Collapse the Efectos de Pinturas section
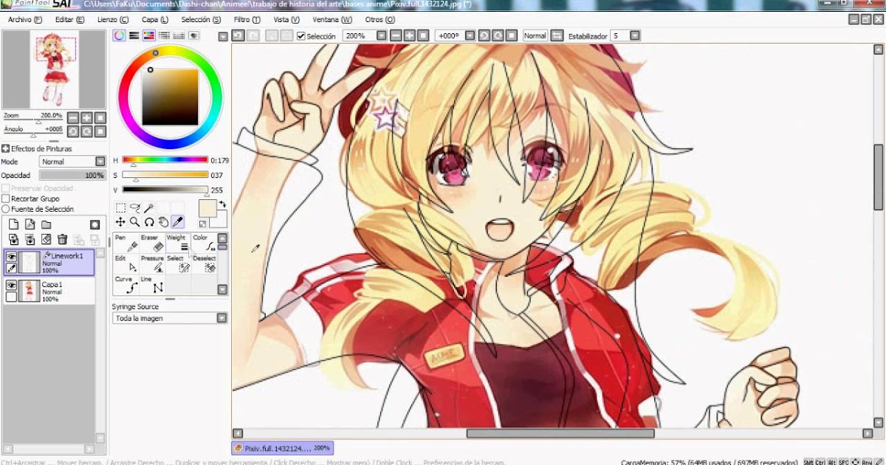886x465 pixels. [x=6, y=148]
